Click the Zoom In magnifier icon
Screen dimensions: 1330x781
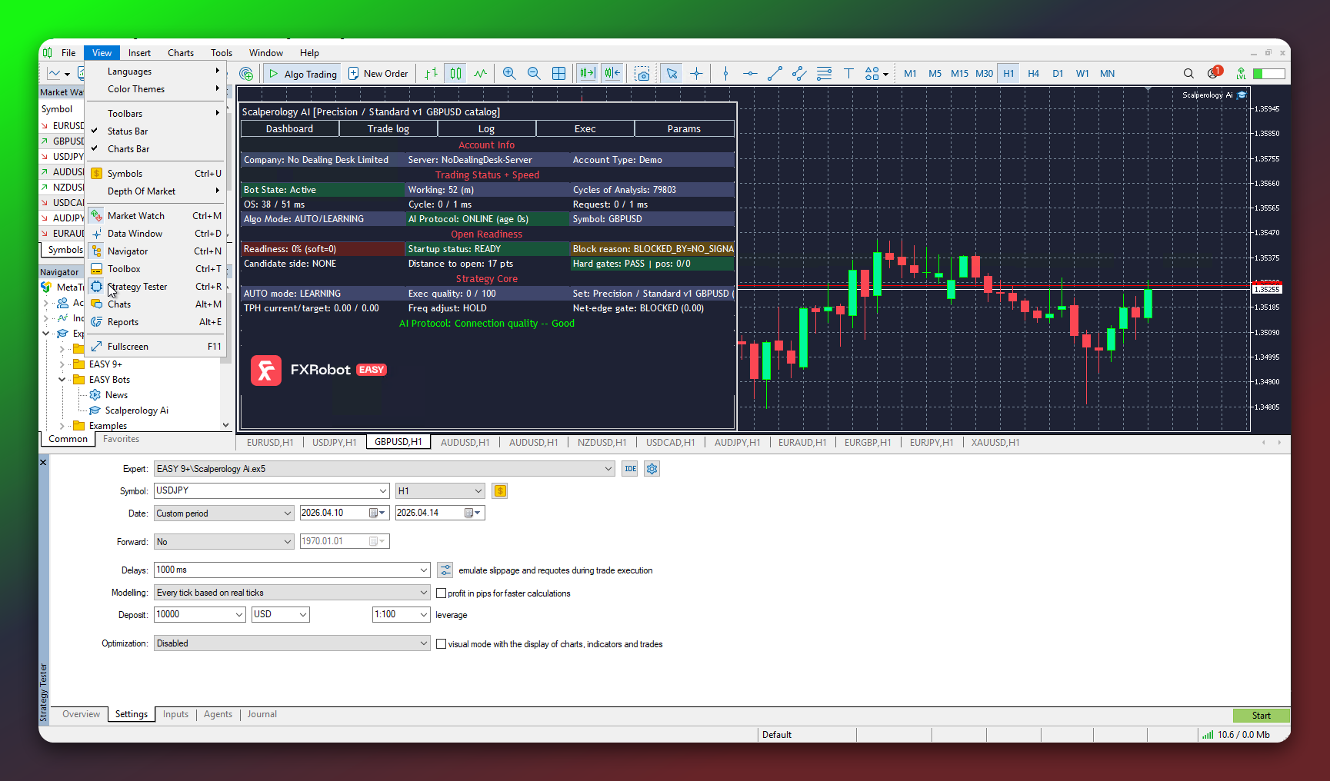pos(509,73)
